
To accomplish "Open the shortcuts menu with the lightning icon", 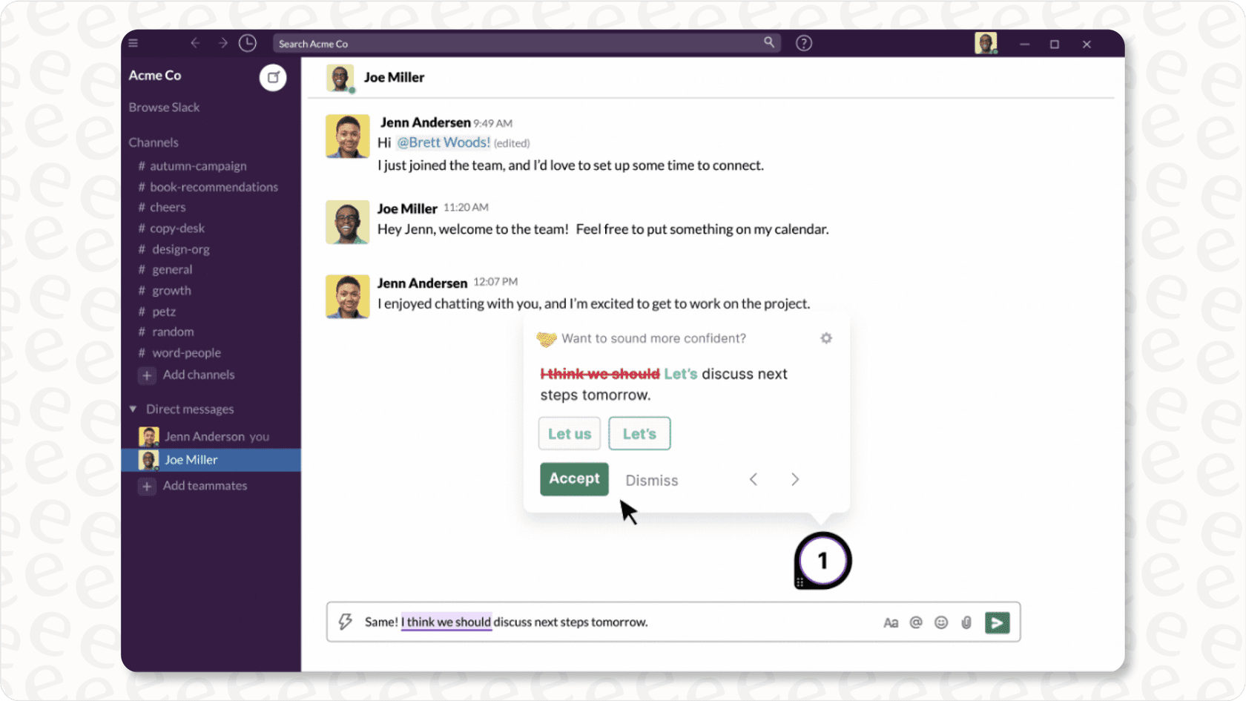I will pyautogui.click(x=346, y=622).
